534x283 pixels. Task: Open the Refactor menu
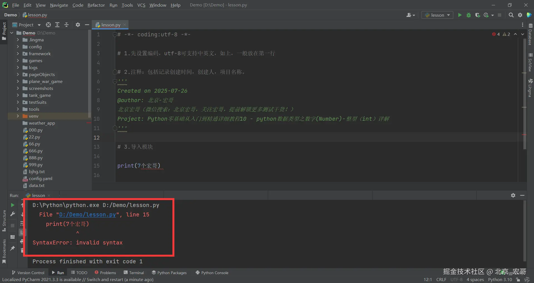pyautogui.click(x=96, y=5)
